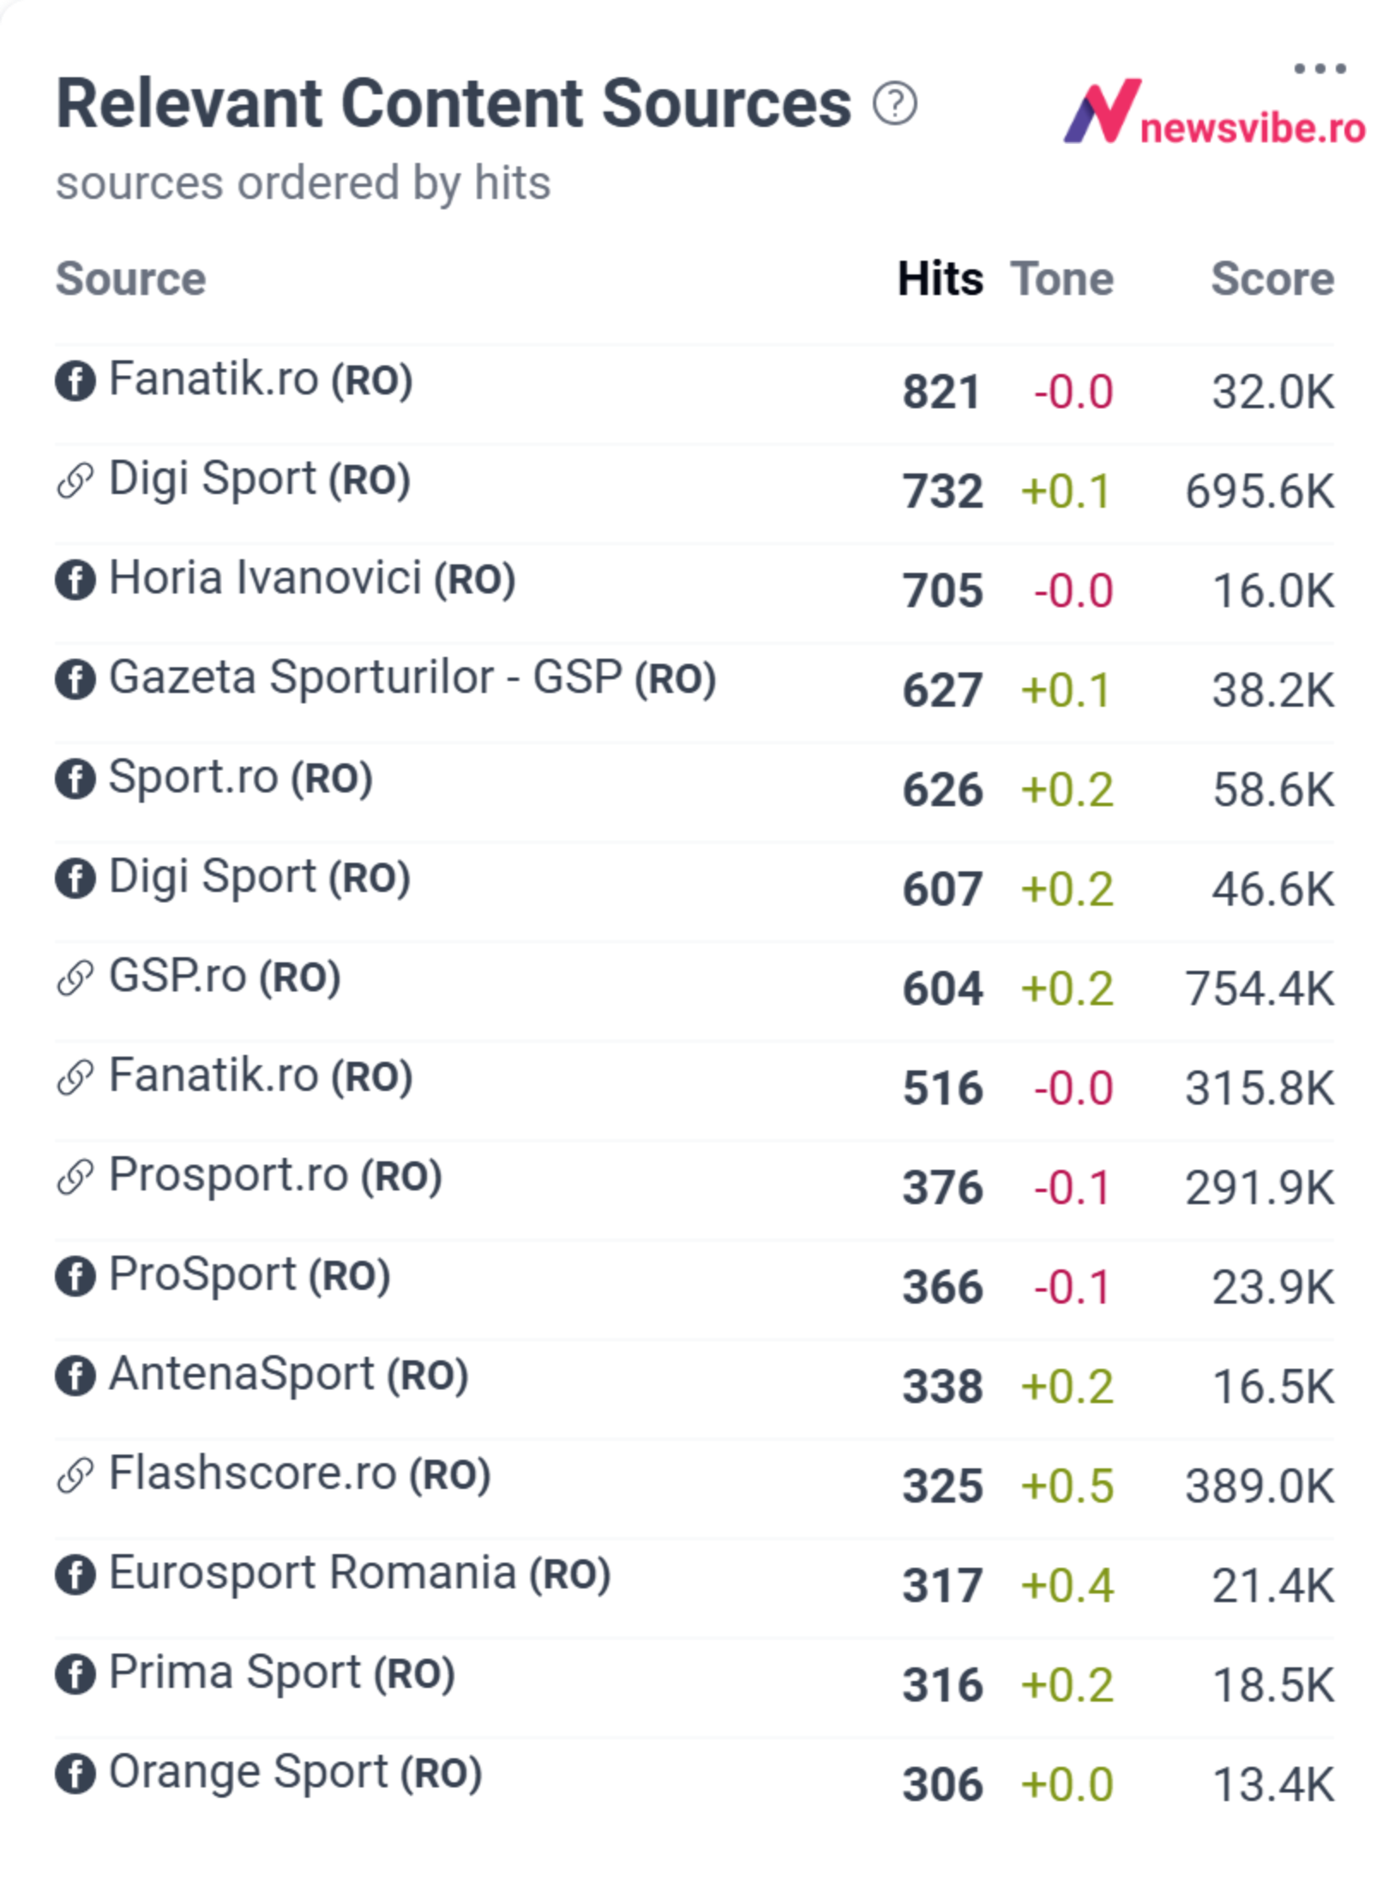Image resolution: width=1389 pixels, height=1880 pixels.
Task: Click Facebook icon beside Orange Sport
Action: (x=75, y=1774)
